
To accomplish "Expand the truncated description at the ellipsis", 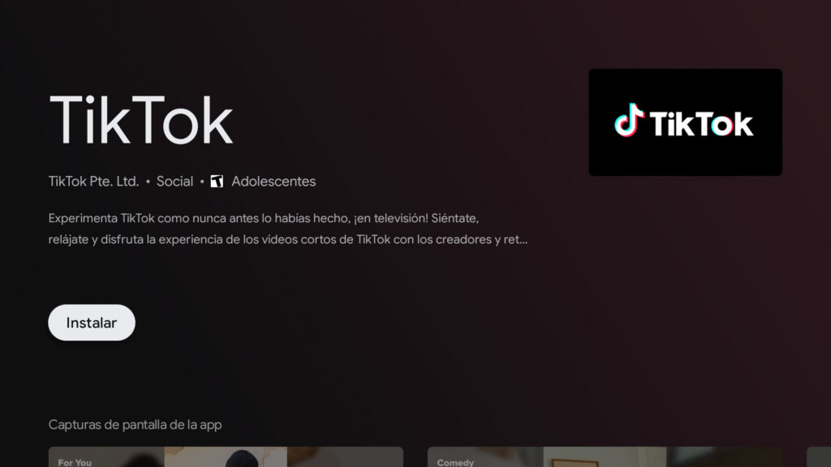I will pyautogui.click(x=520, y=240).
